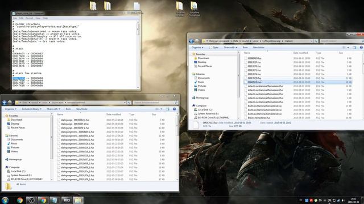The height and width of the screenshot is (204, 364).
Task: Open view options dropdown in femaleeventoned window
Action: coord(161,109)
